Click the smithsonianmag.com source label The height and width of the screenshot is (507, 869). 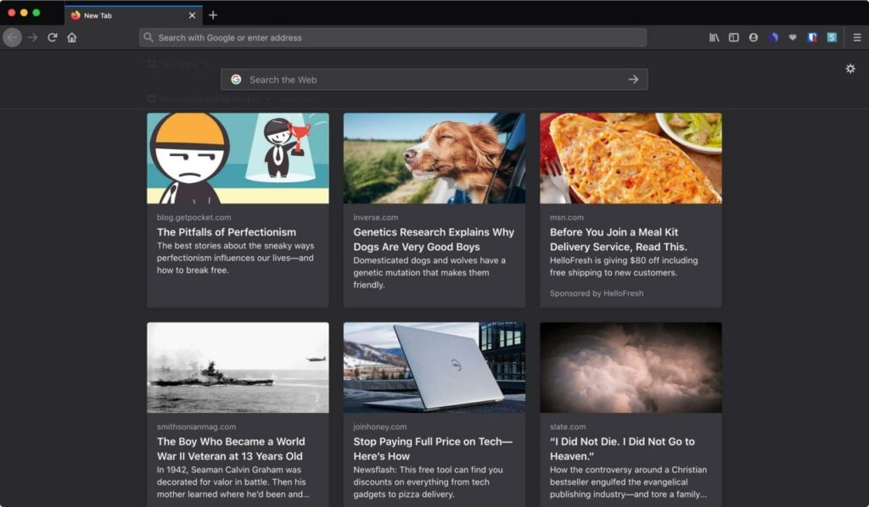(x=196, y=426)
